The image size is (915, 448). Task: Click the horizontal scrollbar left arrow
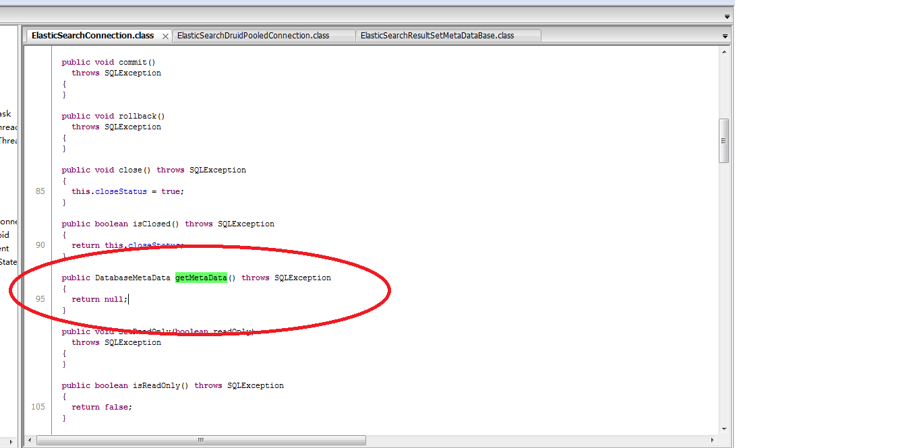pos(30,440)
